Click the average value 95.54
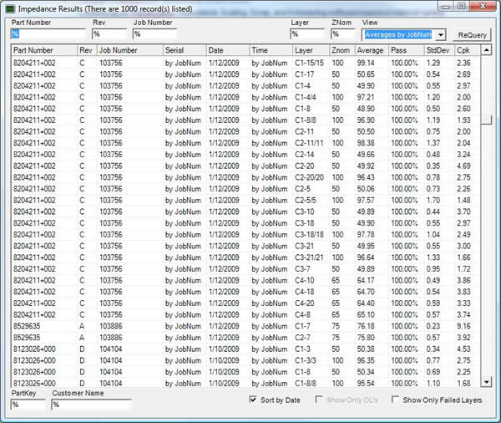 point(366,384)
